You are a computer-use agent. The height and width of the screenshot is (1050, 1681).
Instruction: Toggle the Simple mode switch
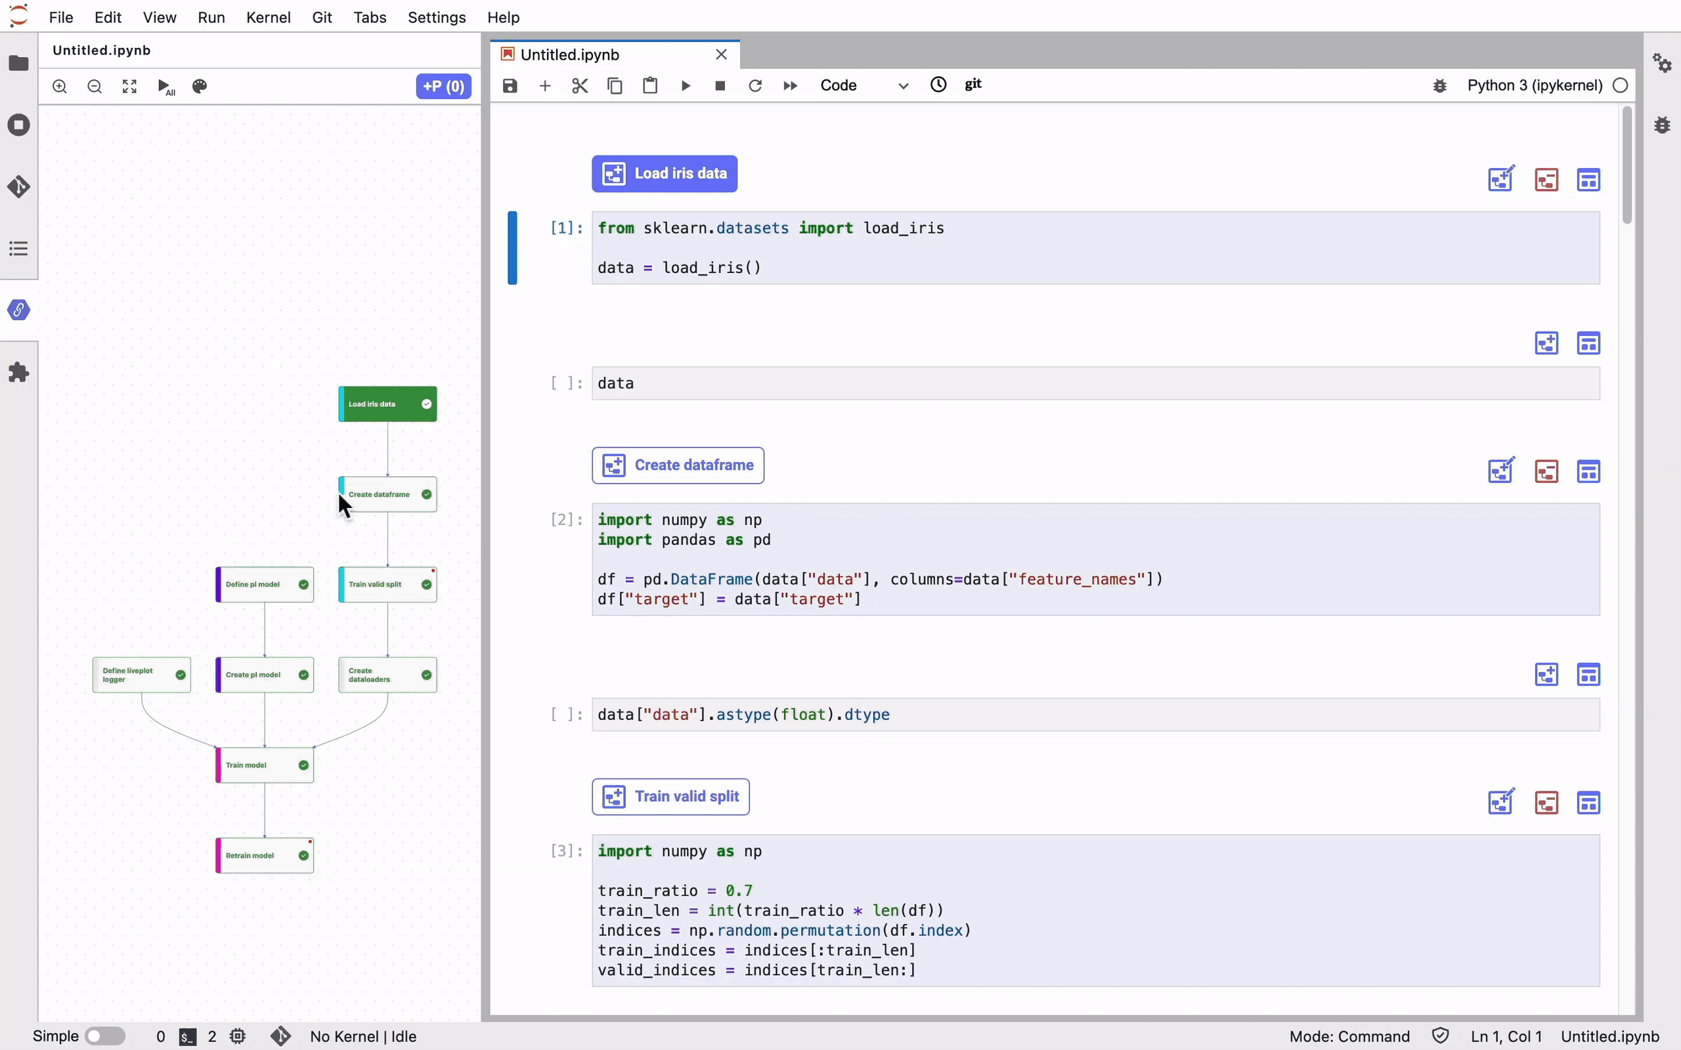105,1036
